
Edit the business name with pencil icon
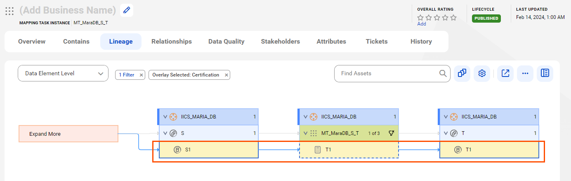[x=127, y=10]
